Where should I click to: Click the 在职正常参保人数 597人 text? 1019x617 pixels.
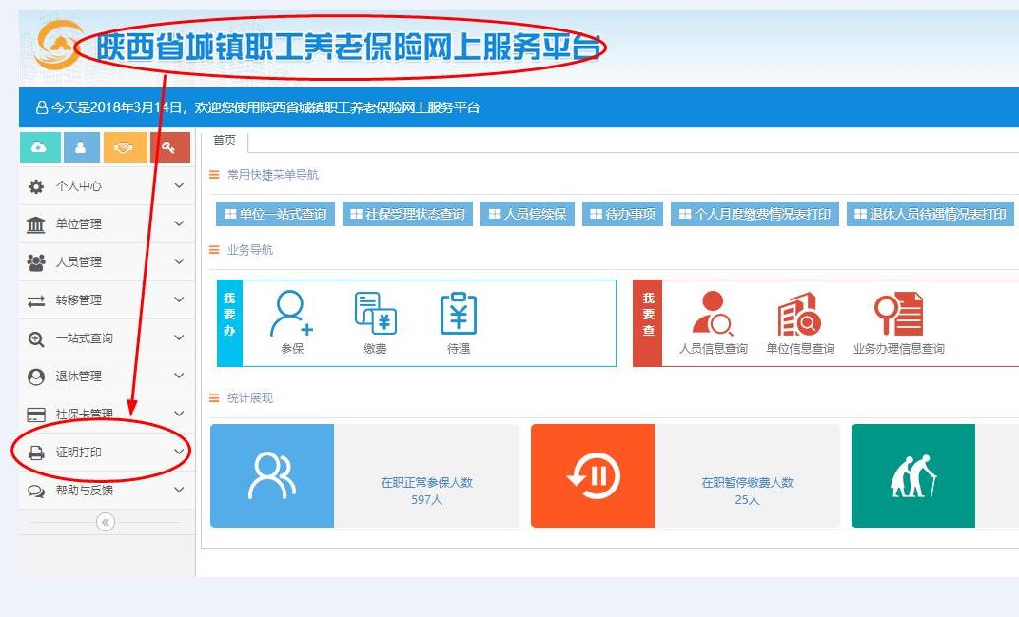pyautogui.click(x=426, y=491)
